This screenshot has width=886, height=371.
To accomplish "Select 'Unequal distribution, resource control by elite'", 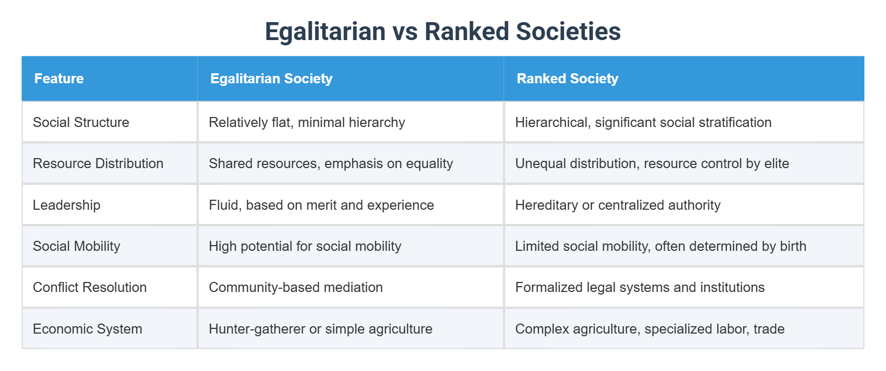I will [x=652, y=163].
